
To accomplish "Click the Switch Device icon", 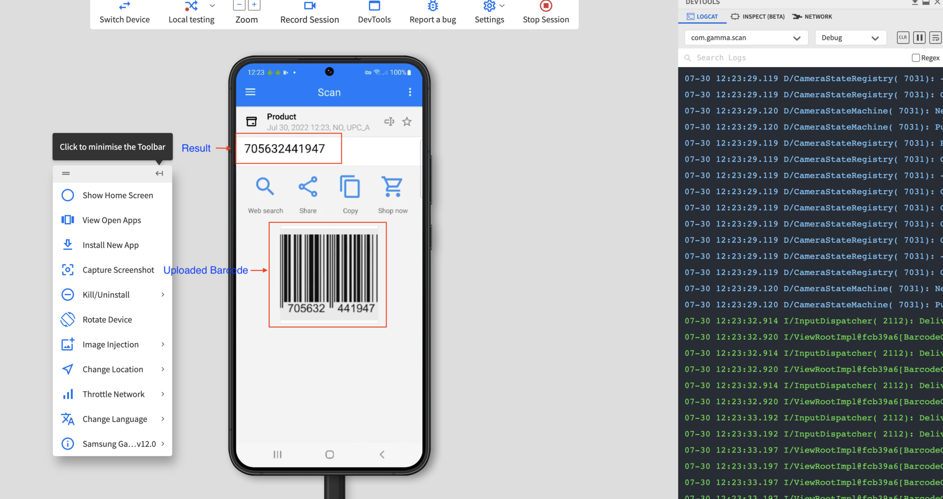I will pyautogui.click(x=124, y=6).
